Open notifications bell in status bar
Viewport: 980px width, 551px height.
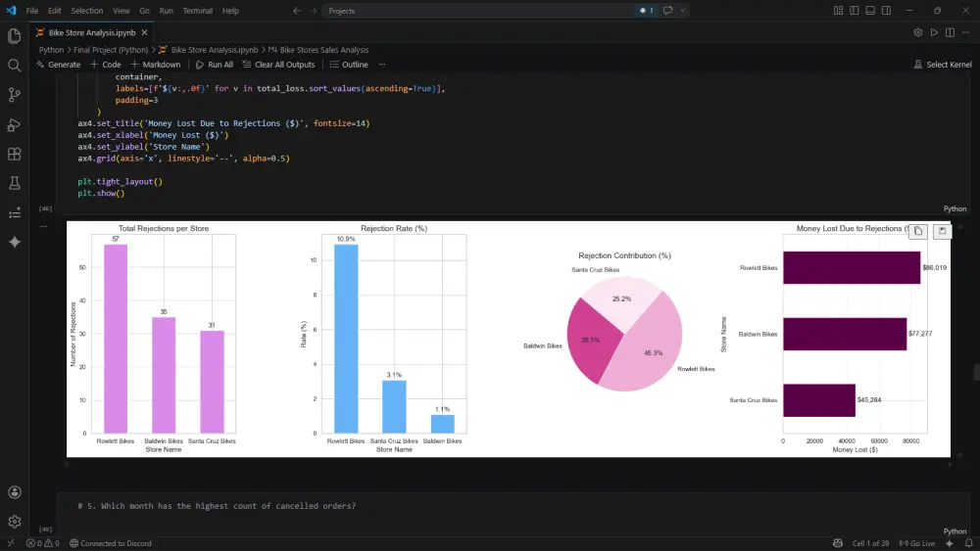pos(968,543)
